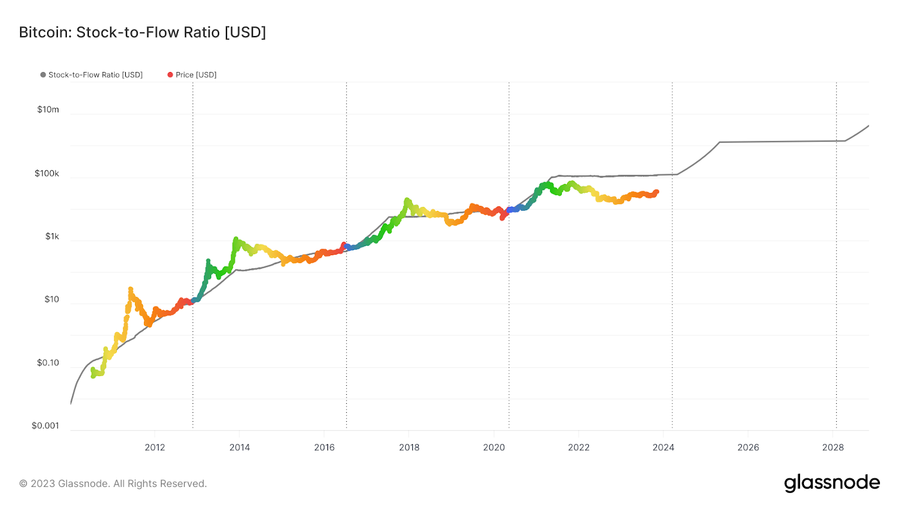899x506 pixels.
Task: Click the $10 y-axis label
Action: (x=52, y=300)
